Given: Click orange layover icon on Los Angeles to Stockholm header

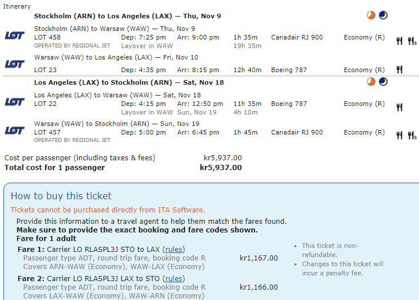Looking at the screenshot, I should (371, 82).
